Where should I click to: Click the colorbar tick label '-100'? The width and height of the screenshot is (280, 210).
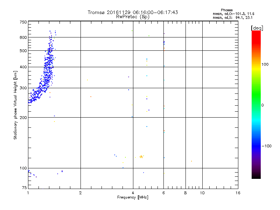266,146
